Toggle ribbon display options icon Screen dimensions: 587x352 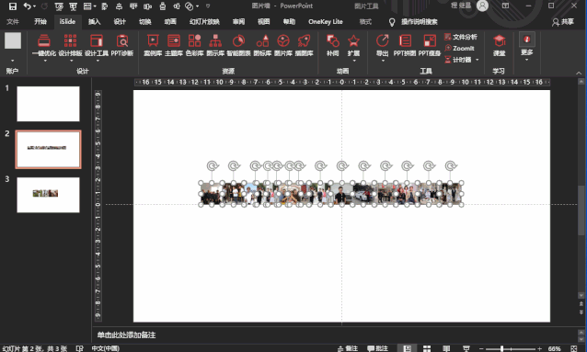point(505,6)
